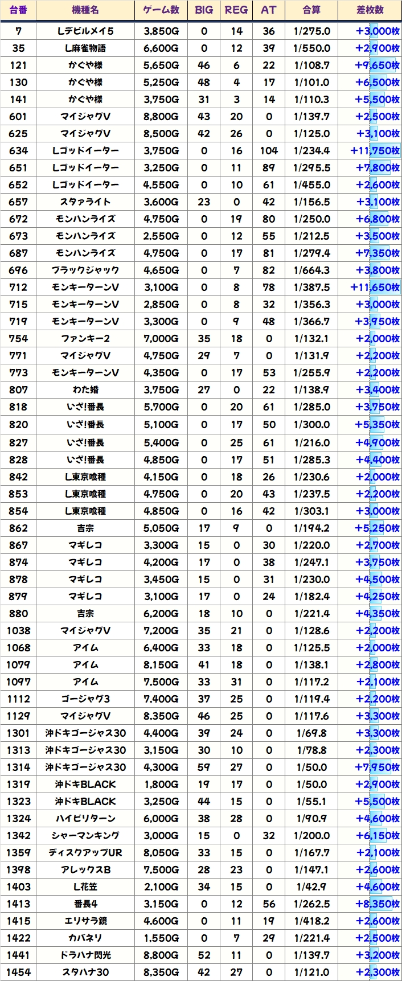Image resolution: width=402 pixels, height=981 pixels.
Task: Click the AT column header
Action: pyautogui.click(x=269, y=10)
